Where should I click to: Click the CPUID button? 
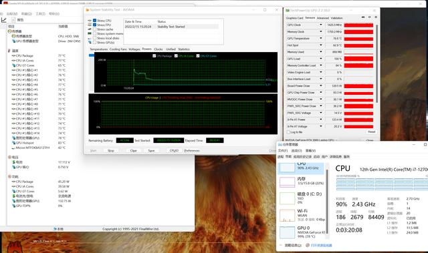(x=174, y=151)
